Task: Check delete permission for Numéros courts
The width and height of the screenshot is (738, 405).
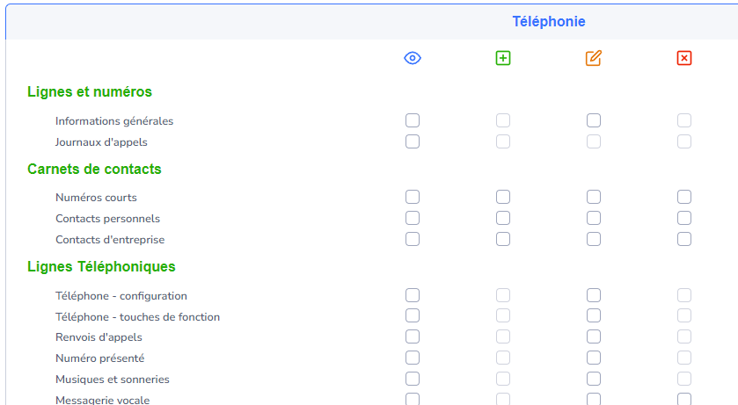Action: point(684,197)
